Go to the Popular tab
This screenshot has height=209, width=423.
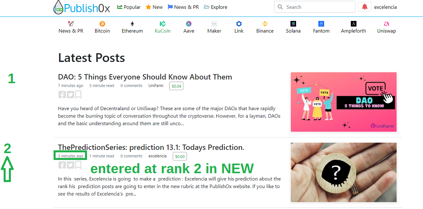click(x=129, y=7)
